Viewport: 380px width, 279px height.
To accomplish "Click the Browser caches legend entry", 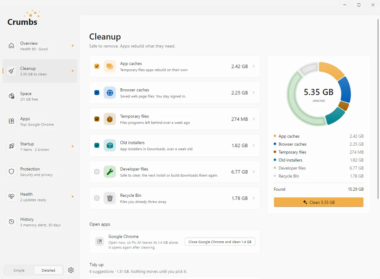I will [x=318, y=144].
